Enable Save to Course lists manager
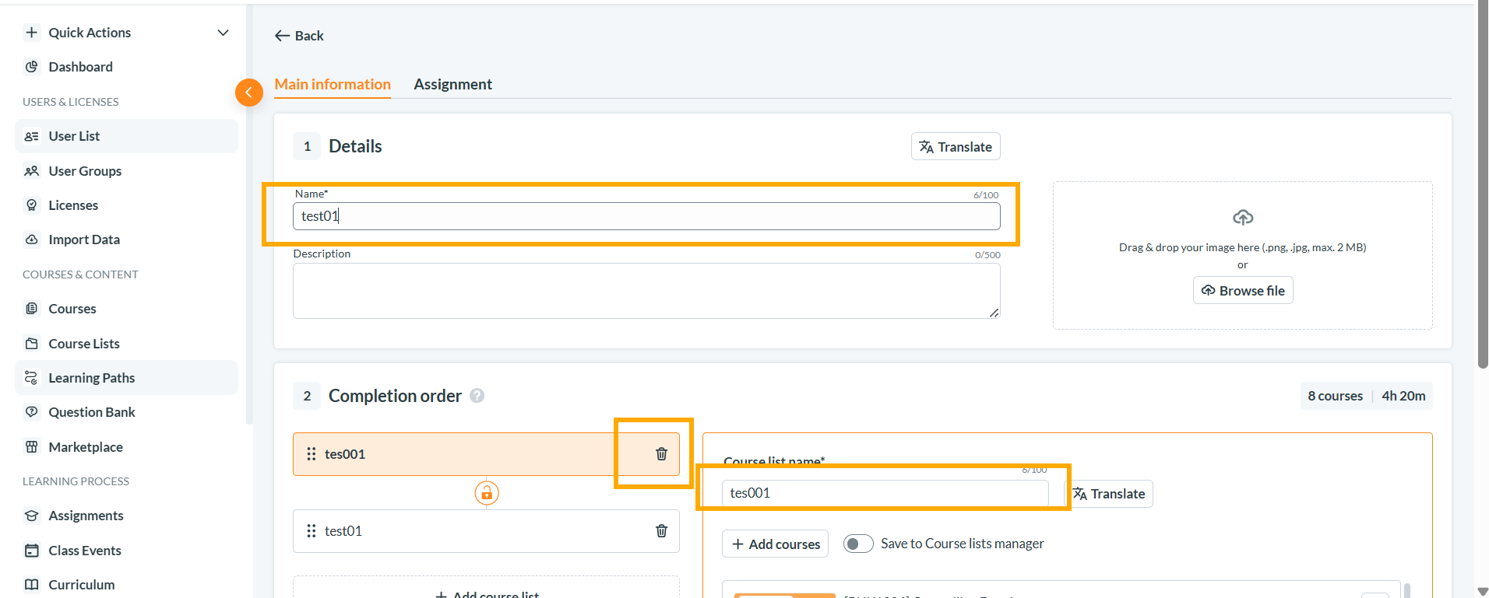 [x=858, y=544]
